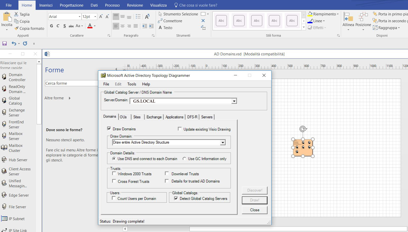The width and height of the screenshot is (408, 232).
Task: Toggle italic C formatting
Action: coord(58,26)
